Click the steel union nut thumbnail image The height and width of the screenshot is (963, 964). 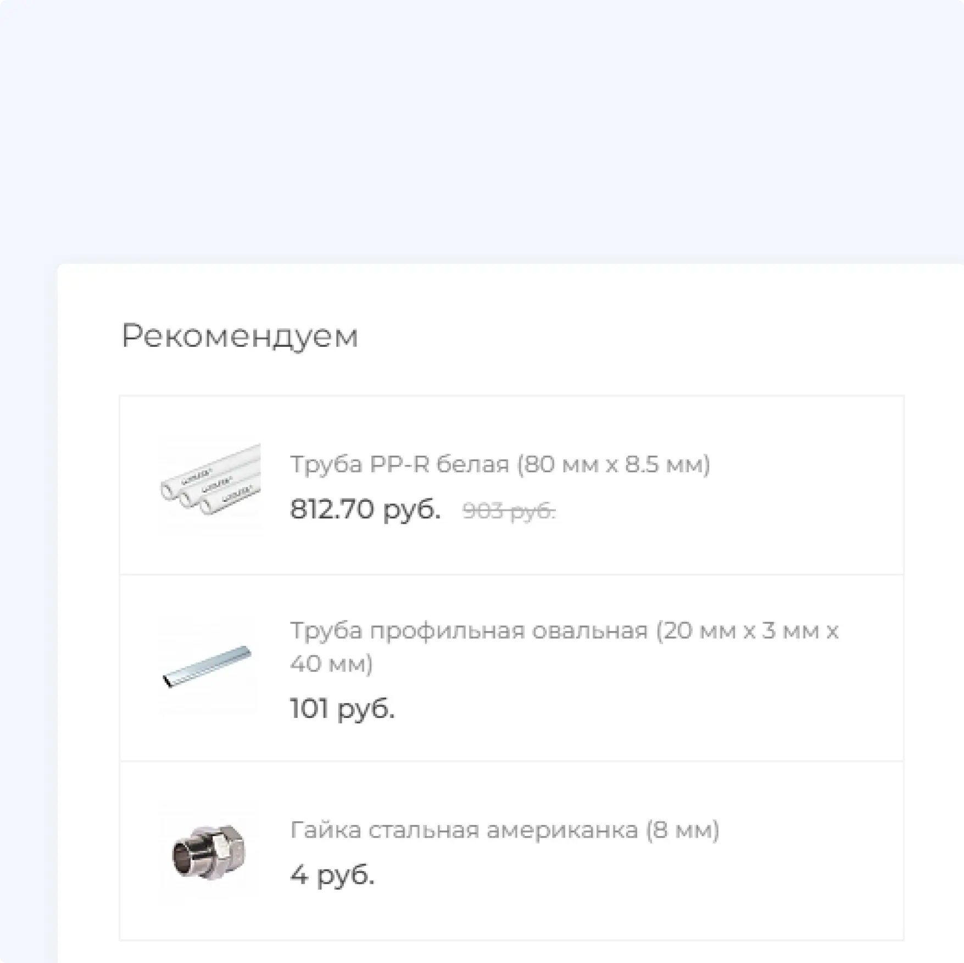[x=209, y=851]
